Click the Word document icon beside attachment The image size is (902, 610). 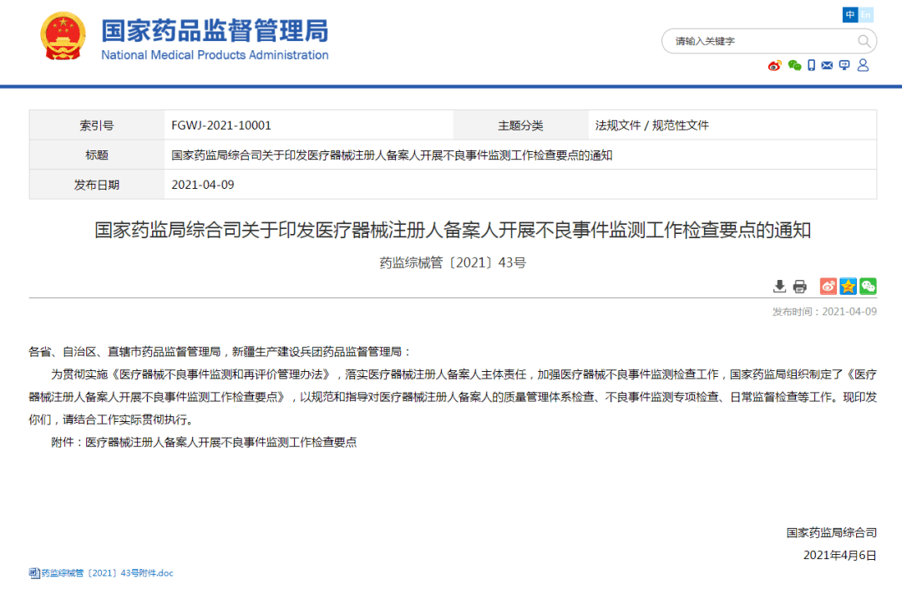tap(34, 573)
